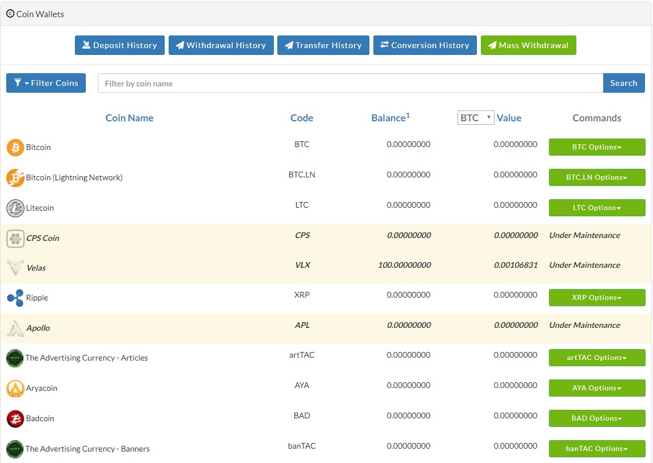Click The Advertising Currency - Banners name
653x463 pixels.
pos(87,449)
